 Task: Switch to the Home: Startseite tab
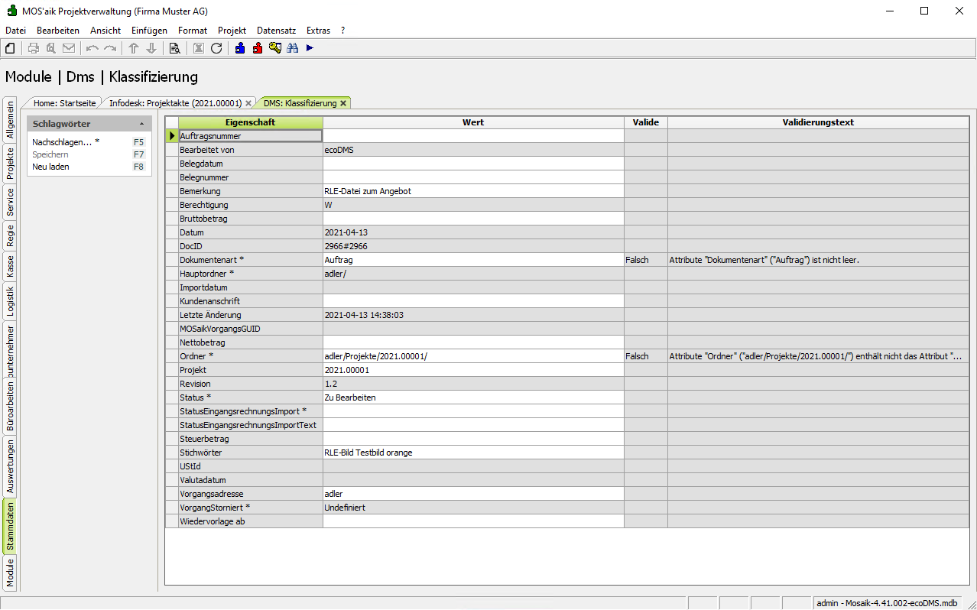click(64, 102)
